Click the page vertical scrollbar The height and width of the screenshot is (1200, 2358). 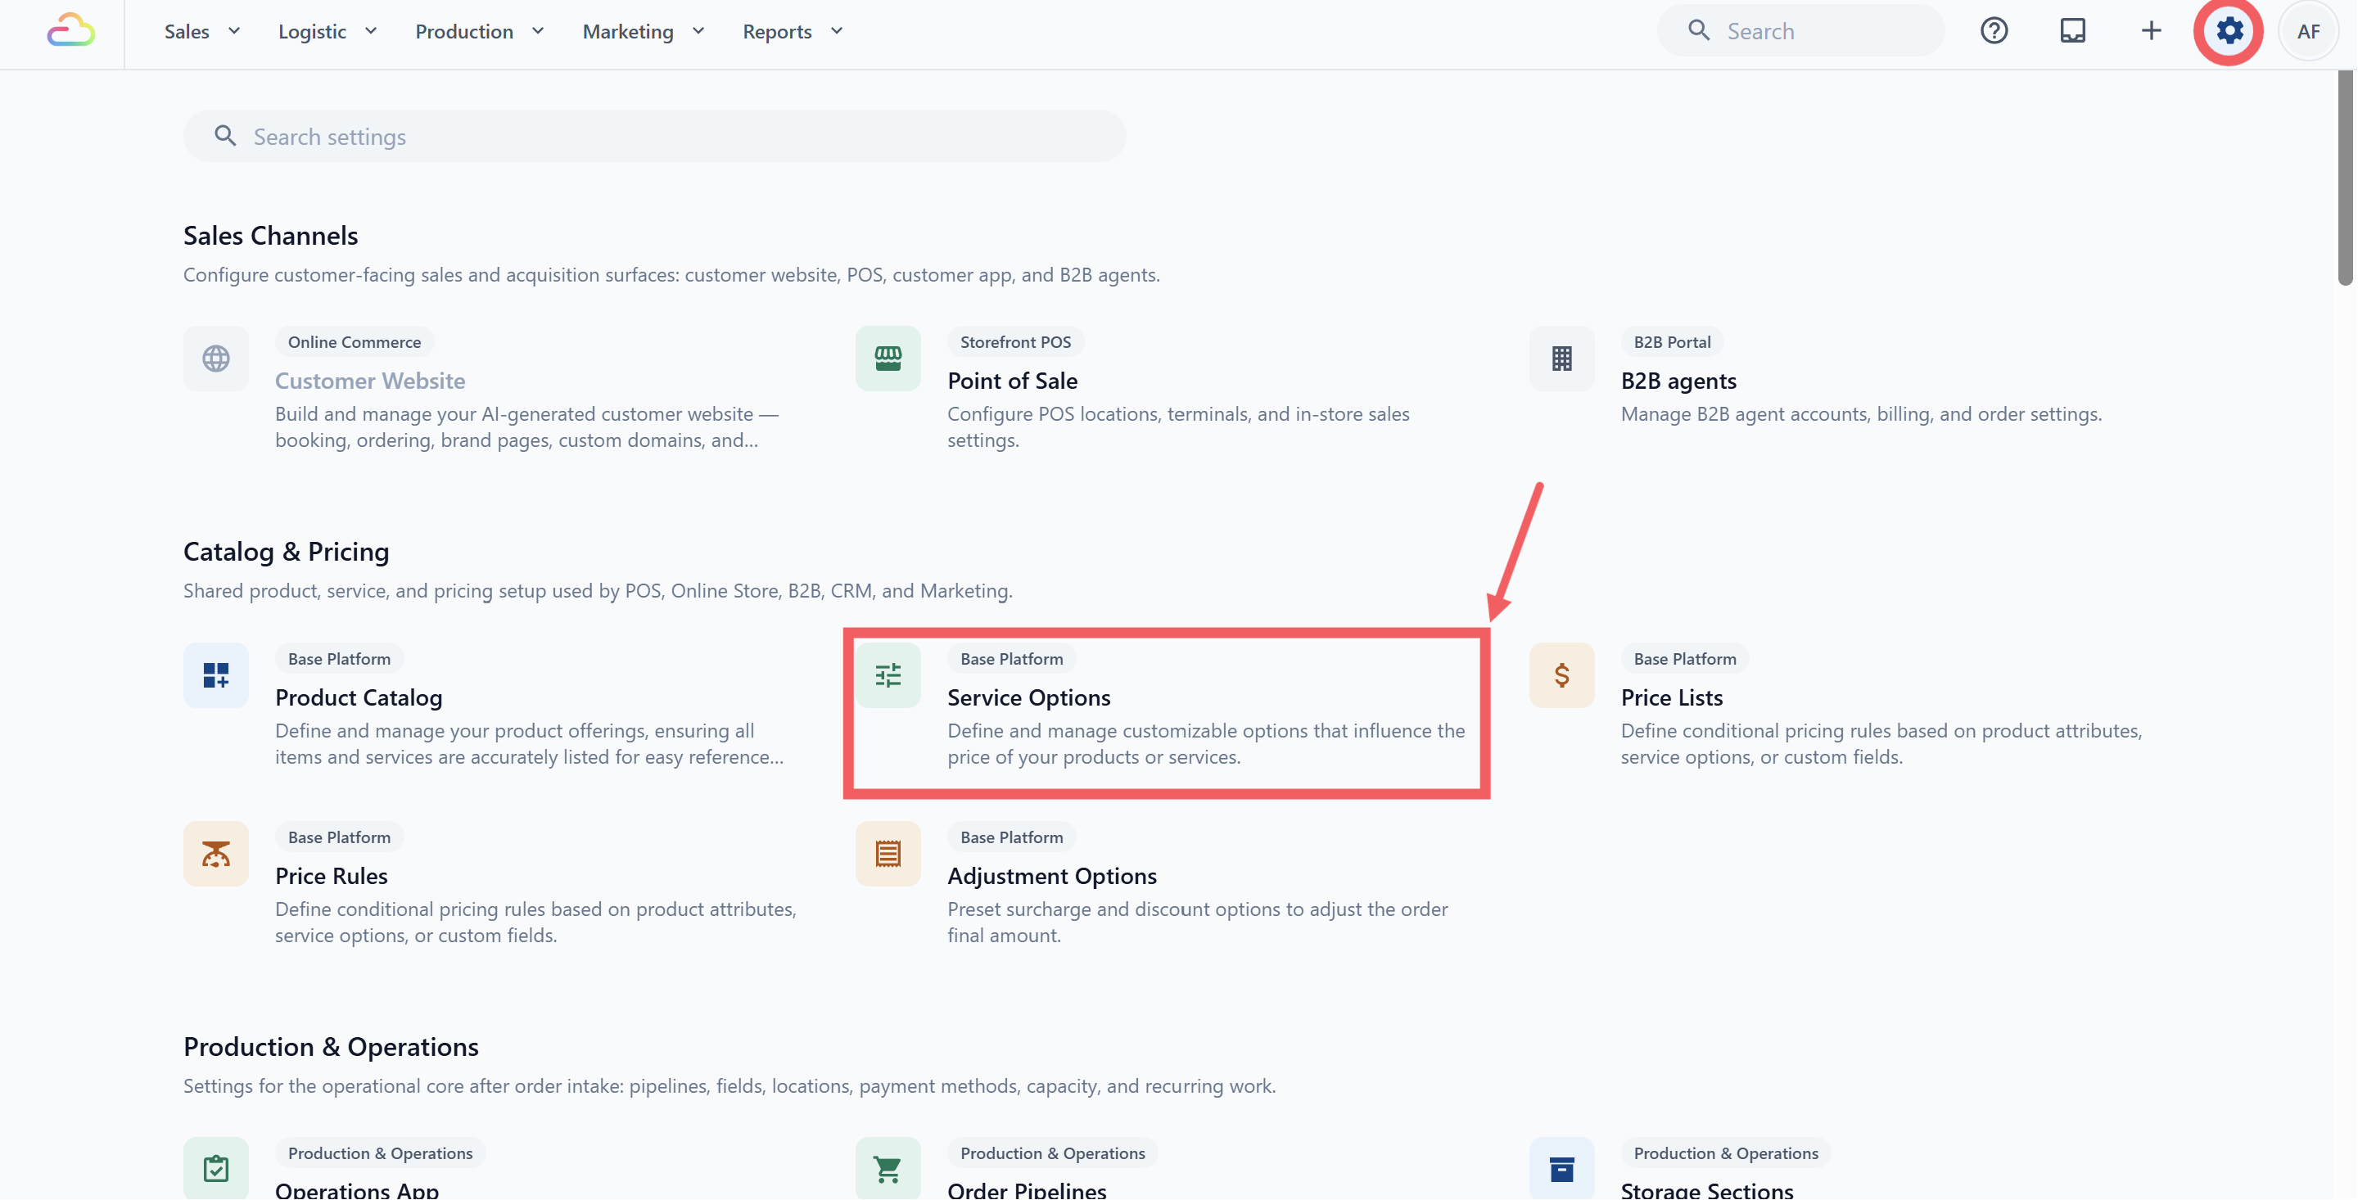[2345, 178]
